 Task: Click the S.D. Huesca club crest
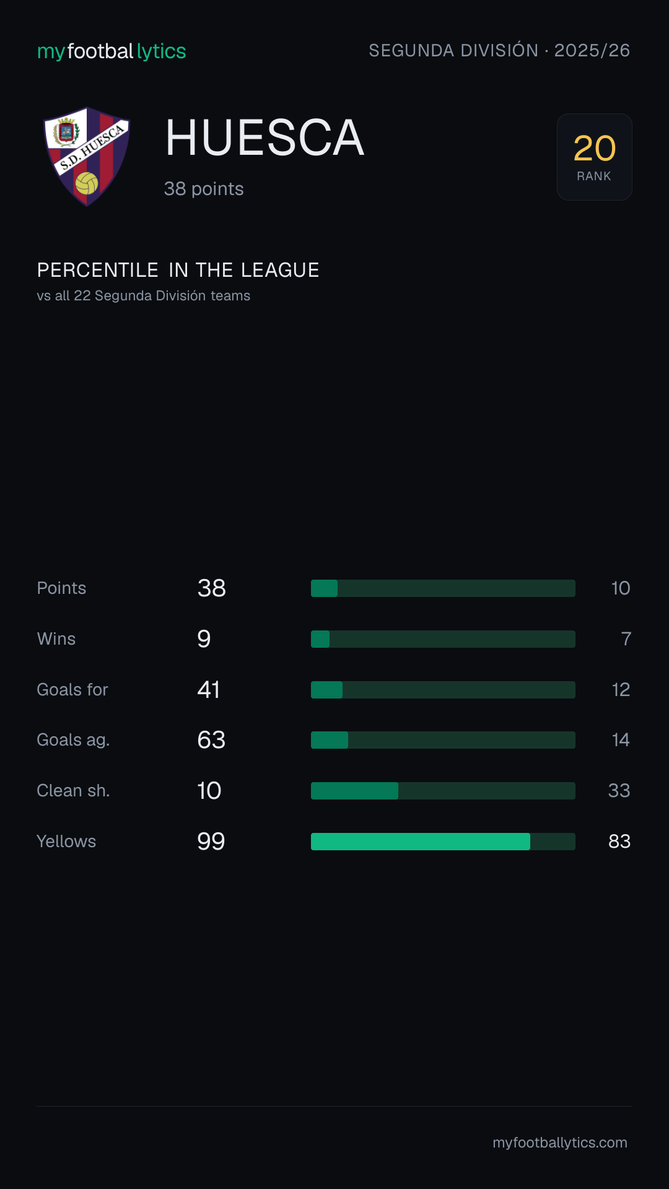pos(87,157)
